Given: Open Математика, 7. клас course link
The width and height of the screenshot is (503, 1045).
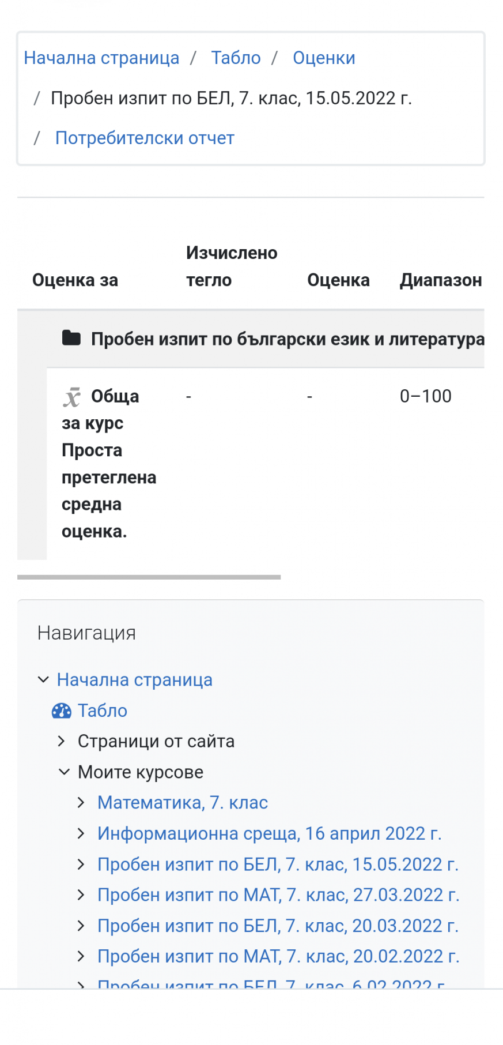Looking at the screenshot, I should coord(183,802).
